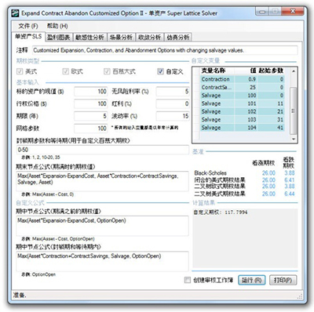Switch to the 敏感性分析 tab
The image size is (314, 312).
click(x=89, y=38)
